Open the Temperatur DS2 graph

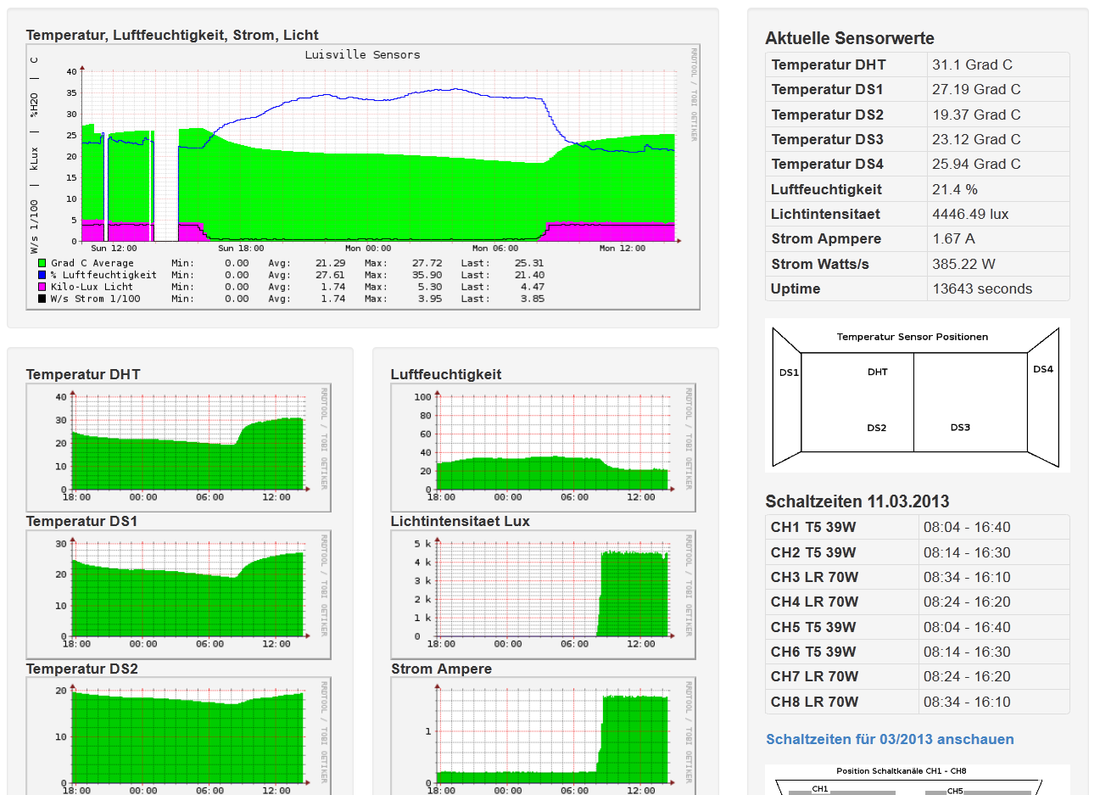178,736
